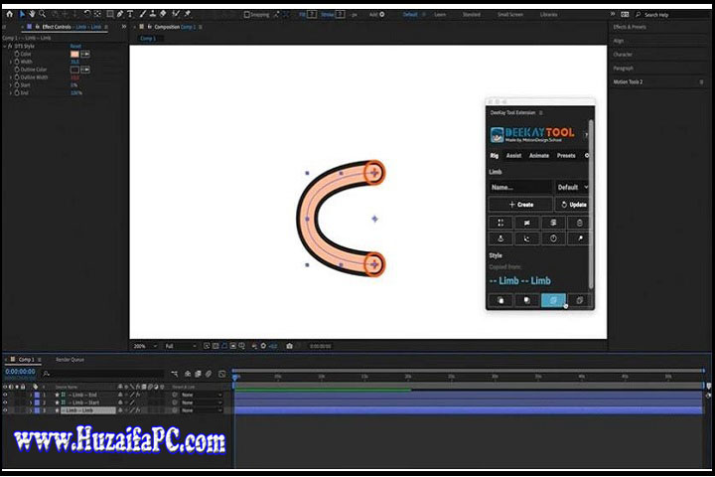Open the Character panel
Image resolution: width=715 pixels, height=477 pixels.
click(x=623, y=55)
